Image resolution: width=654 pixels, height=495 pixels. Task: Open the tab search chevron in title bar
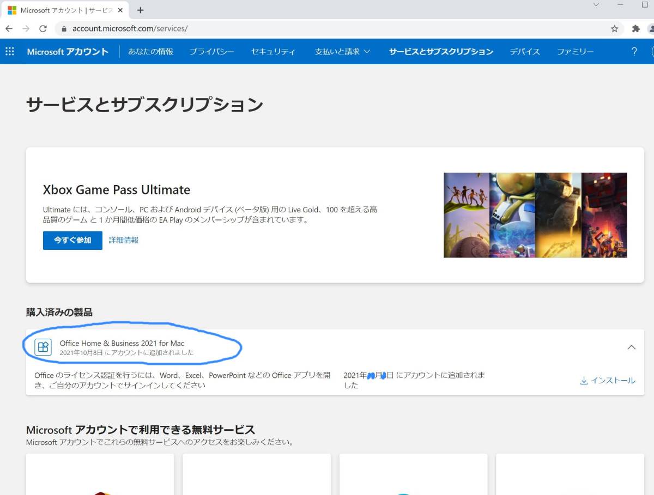point(596,5)
